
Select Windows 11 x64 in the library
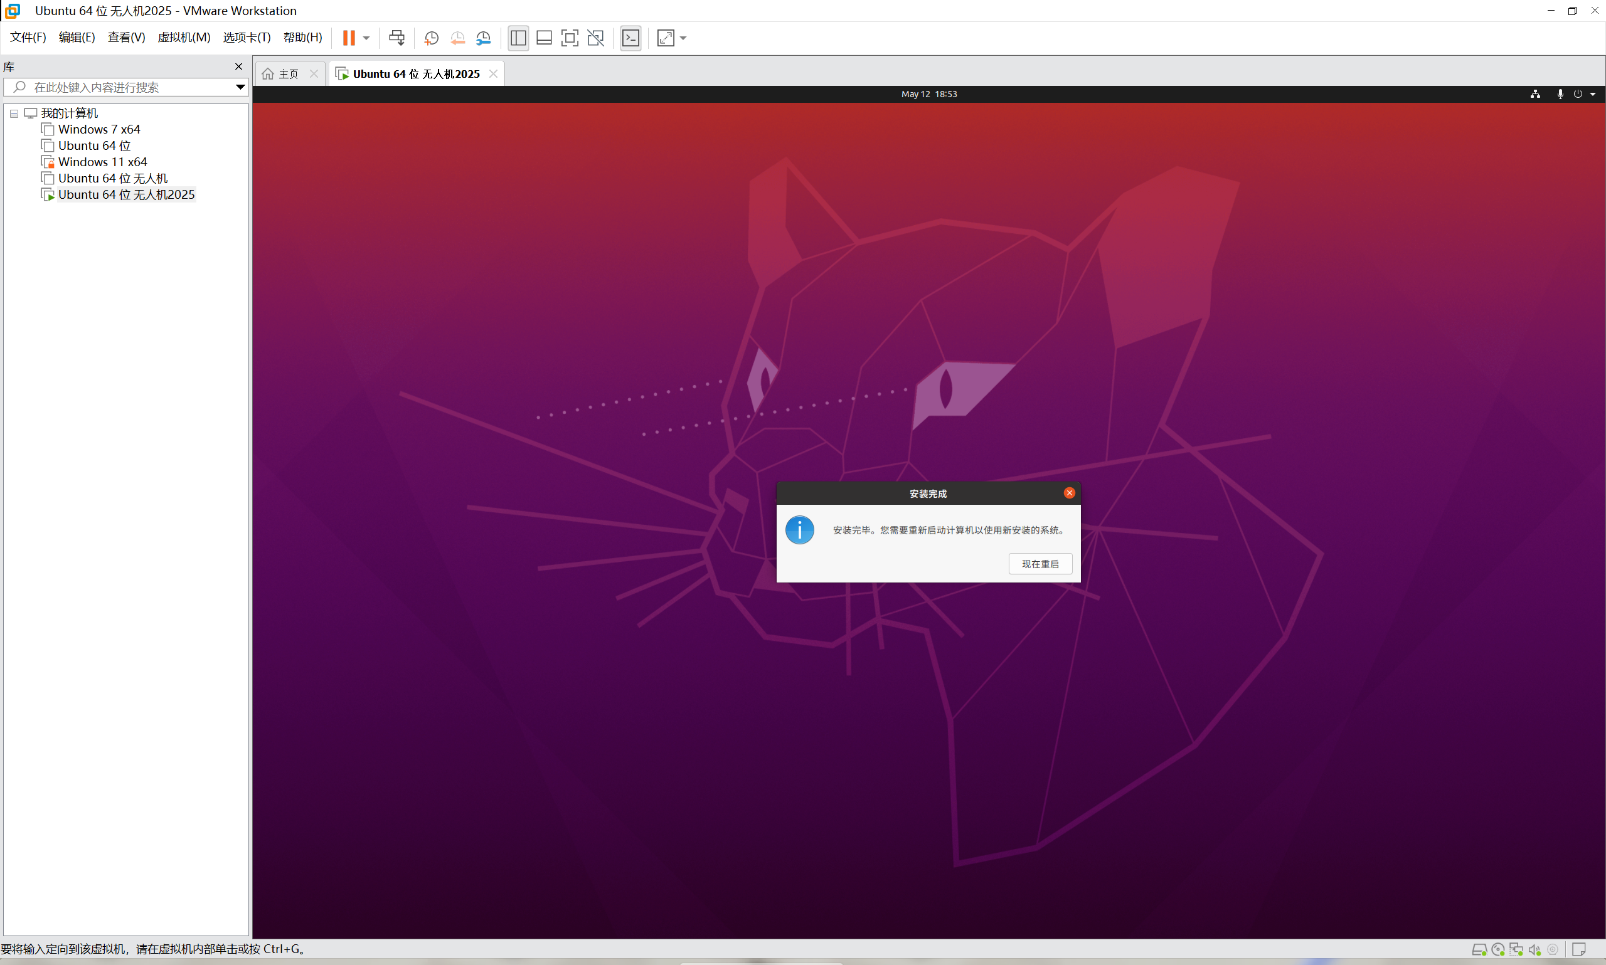point(103,162)
